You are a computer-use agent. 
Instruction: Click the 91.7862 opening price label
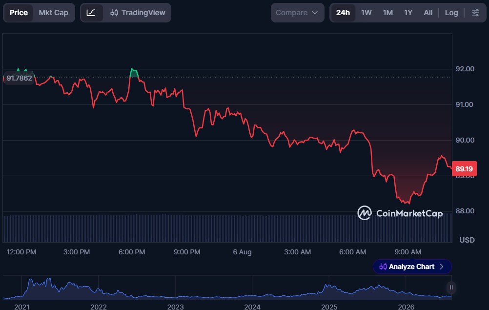point(19,78)
